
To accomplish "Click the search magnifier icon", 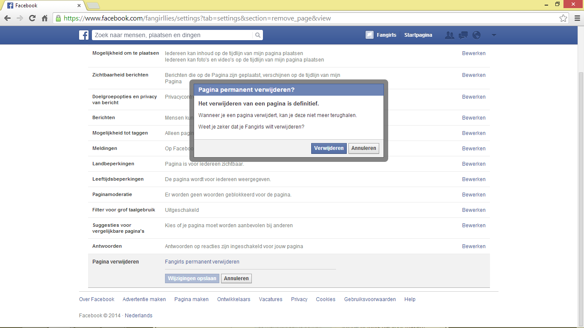I will [258, 35].
